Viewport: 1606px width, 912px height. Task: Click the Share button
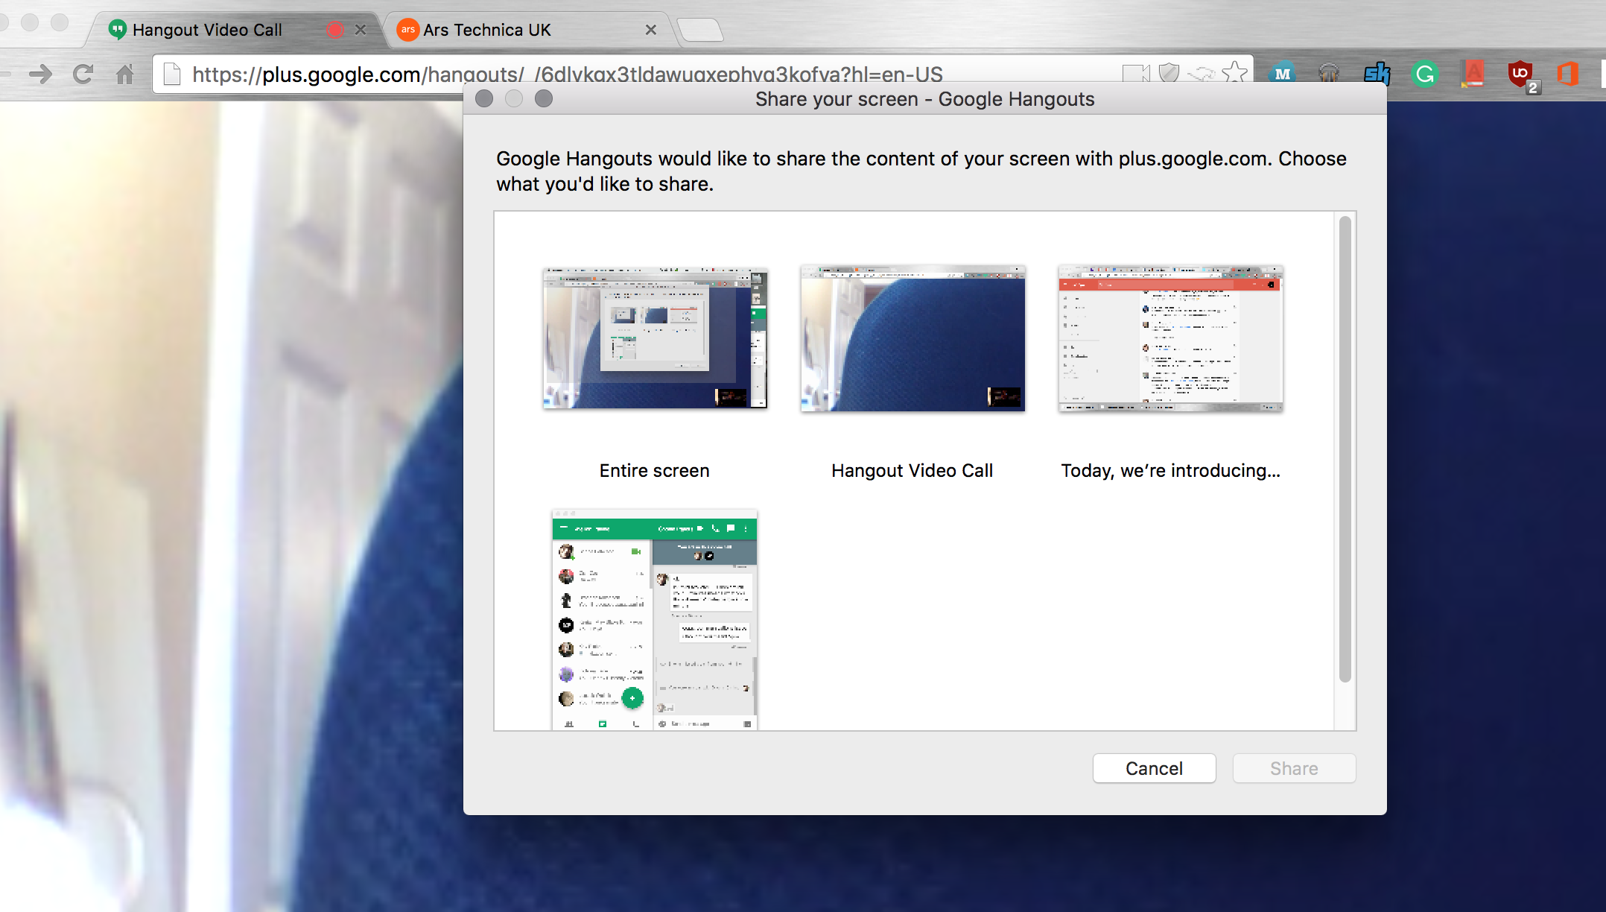click(1294, 768)
